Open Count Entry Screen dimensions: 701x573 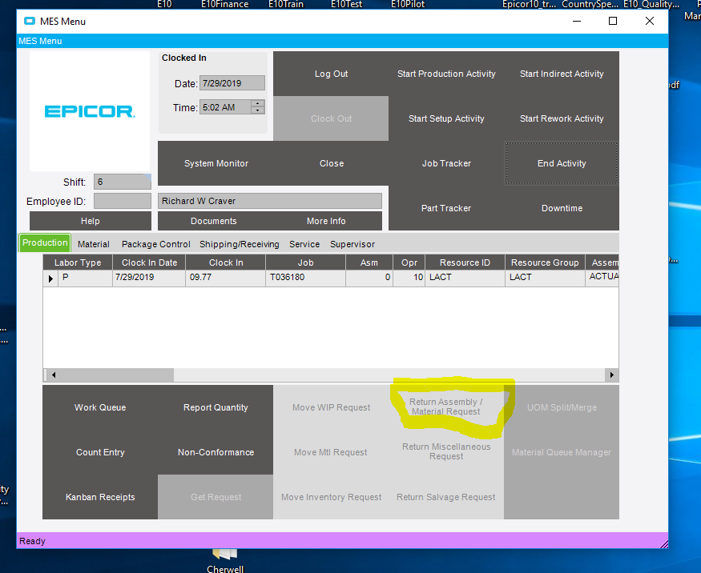point(100,452)
